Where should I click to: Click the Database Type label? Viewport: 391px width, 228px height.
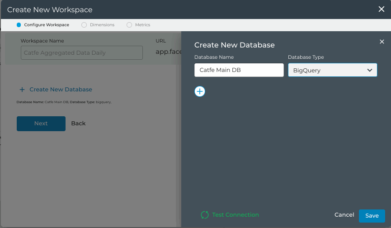pyautogui.click(x=306, y=57)
